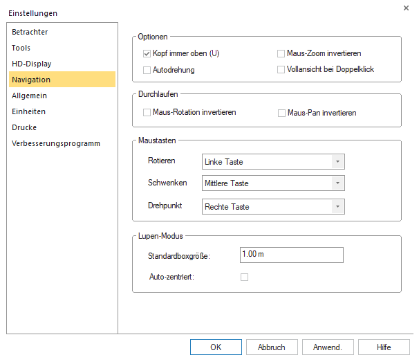Close the Einstellungen dialog window
Image resolution: width=419 pixels, height=364 pixels.
click(405, 8)
